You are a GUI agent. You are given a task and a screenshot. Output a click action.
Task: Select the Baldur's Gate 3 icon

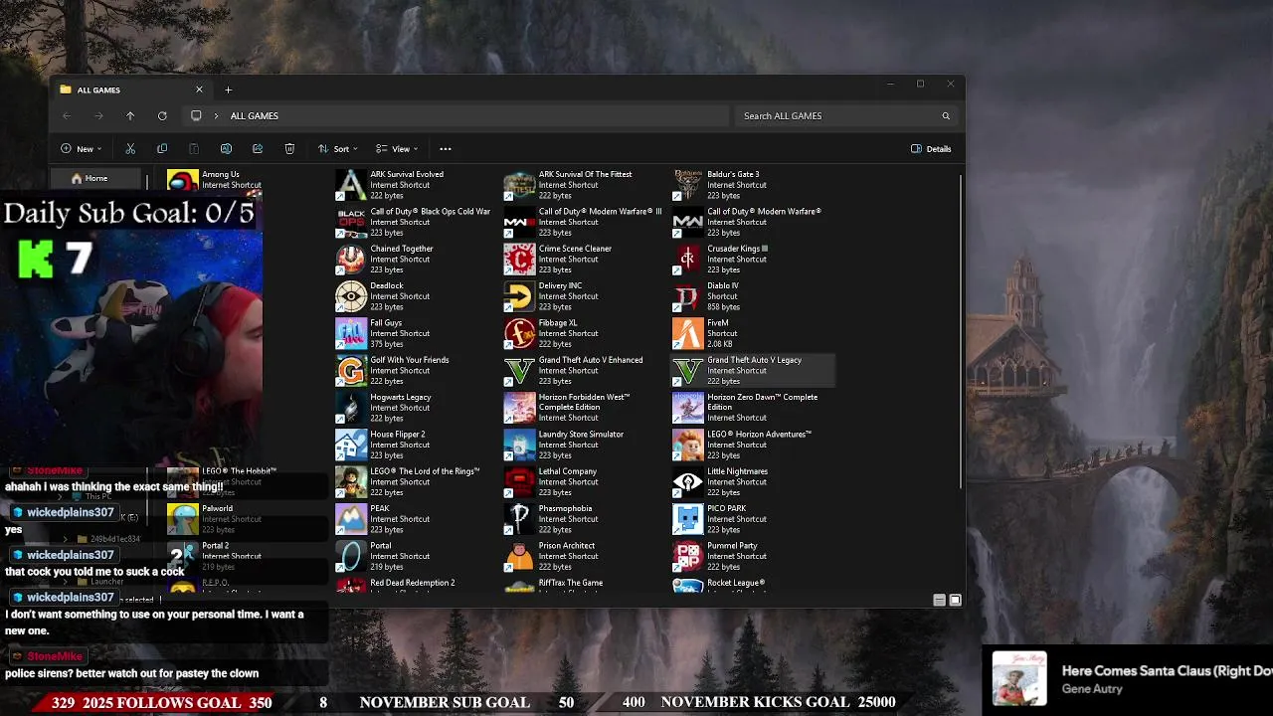click(687, 185)
